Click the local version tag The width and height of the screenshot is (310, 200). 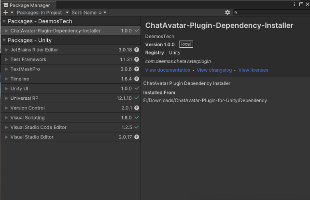coord(186,44)
